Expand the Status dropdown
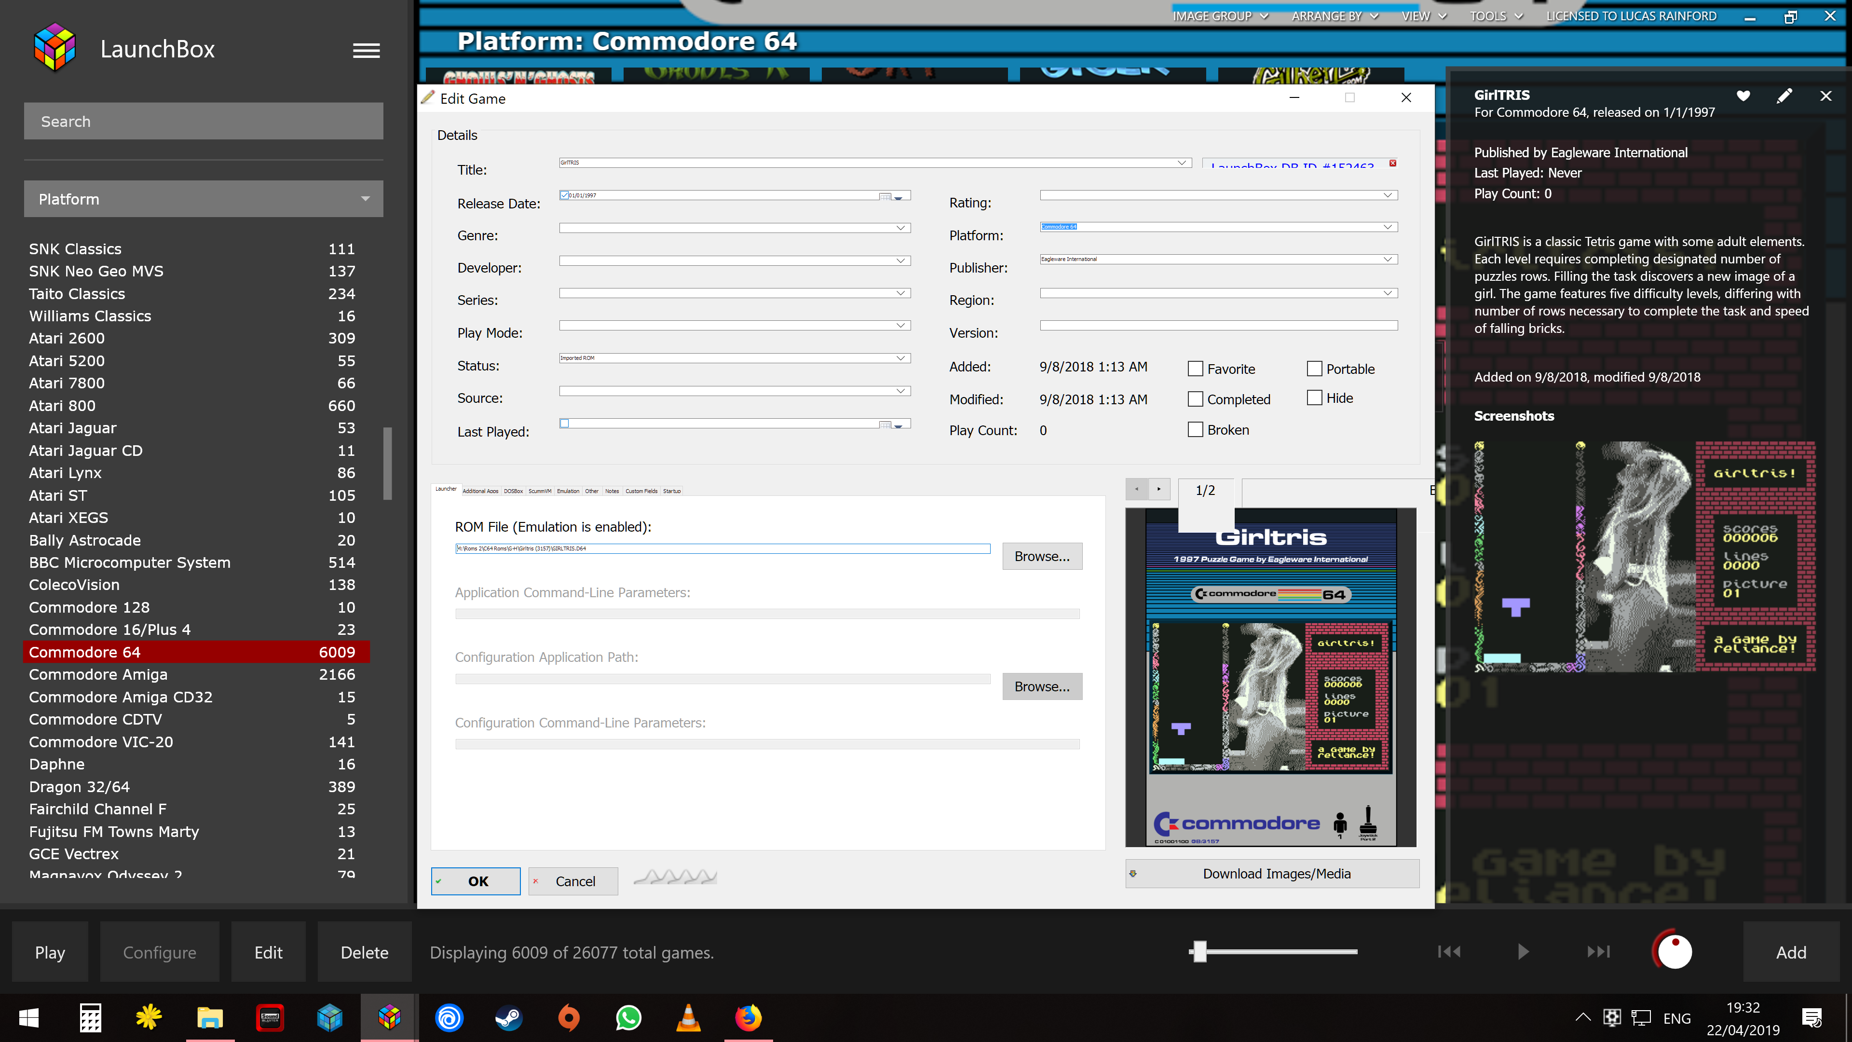The height and width of the screenshot is (1042, 1852). tap(900, 358)
